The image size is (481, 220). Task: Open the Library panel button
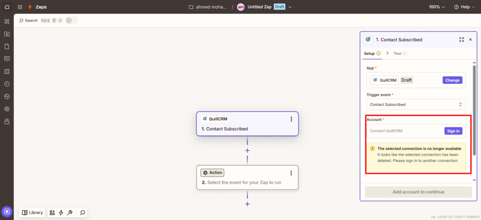32,212
